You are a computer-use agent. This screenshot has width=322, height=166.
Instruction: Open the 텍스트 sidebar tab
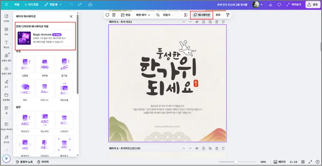coord(6,44)
